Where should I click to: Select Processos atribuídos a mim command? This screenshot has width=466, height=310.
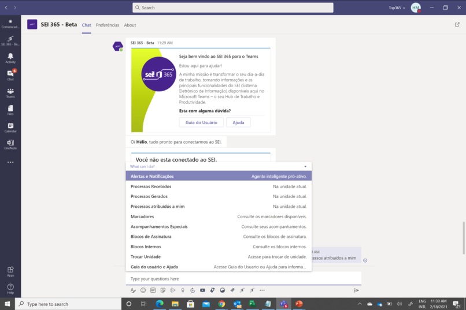(219, 207)
